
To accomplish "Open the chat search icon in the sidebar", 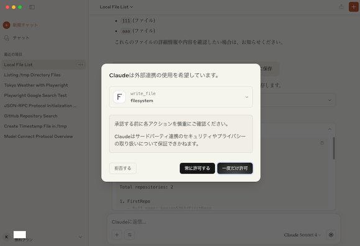I will pyautogui.click(x=7, y=38).
